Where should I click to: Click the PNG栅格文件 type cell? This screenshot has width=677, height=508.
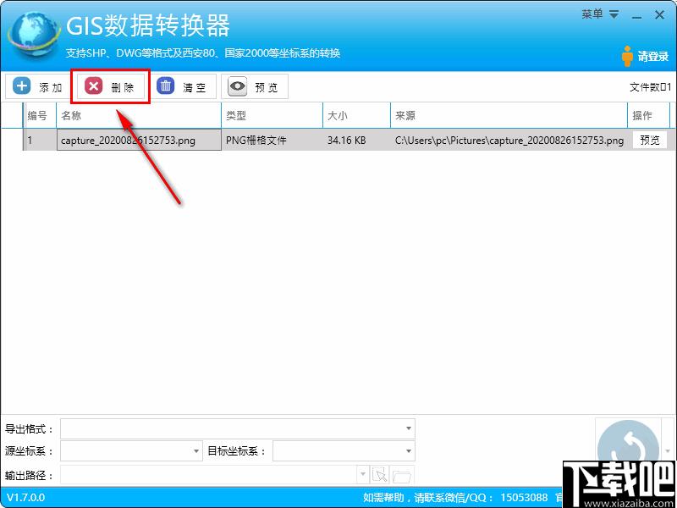tap(272, 140)
